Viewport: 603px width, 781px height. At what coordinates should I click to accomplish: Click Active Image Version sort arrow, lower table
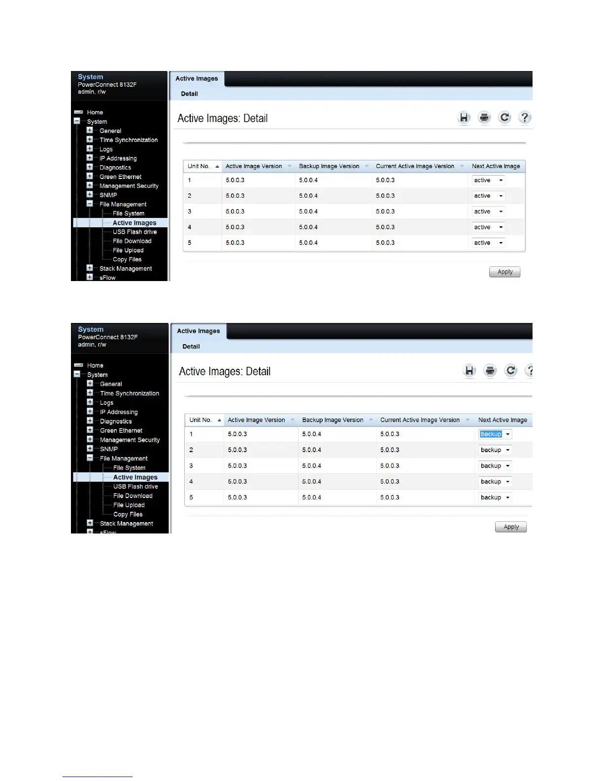[293, 420]
